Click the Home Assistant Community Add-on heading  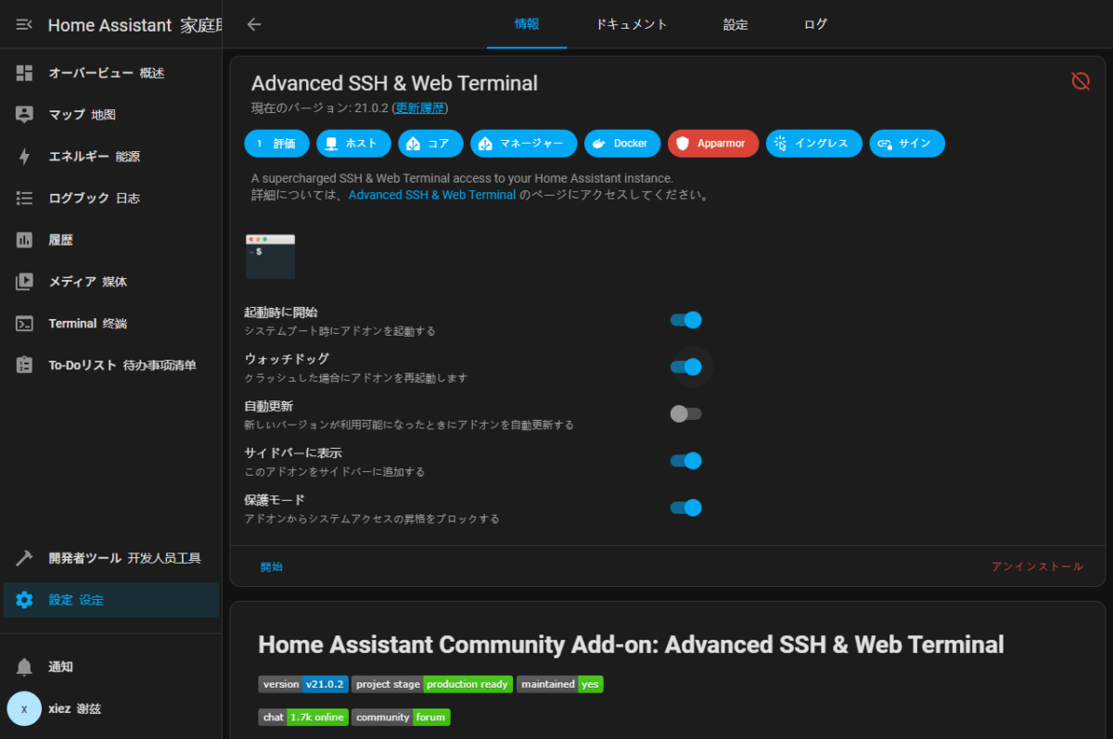click(x=631, y=644)
